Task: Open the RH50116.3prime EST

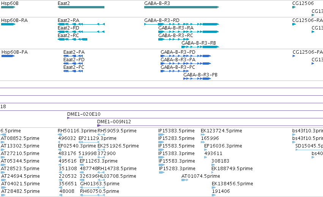Action: 77,131
